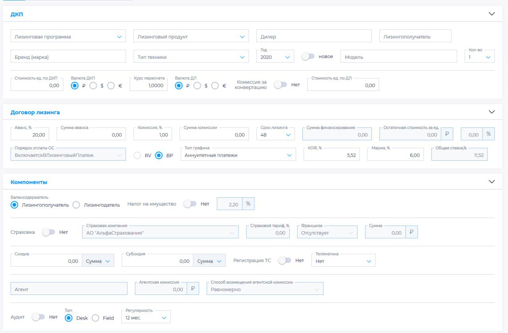The image size is (508, 333).
Task: Collapse the ДКП section chevron
Action: [x=492, y=14]
